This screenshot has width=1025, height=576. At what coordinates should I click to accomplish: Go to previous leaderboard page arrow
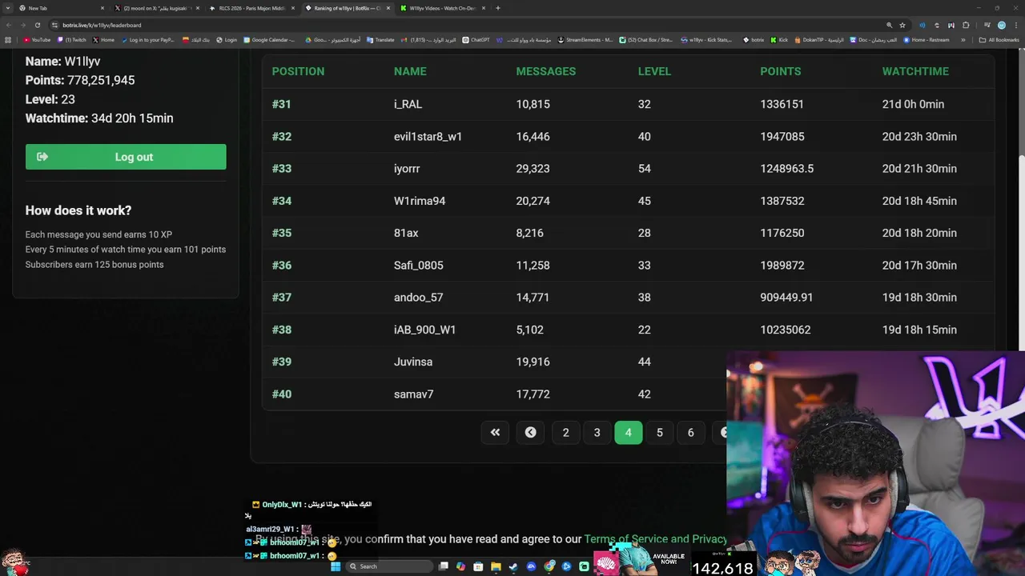tap(530, 432)
